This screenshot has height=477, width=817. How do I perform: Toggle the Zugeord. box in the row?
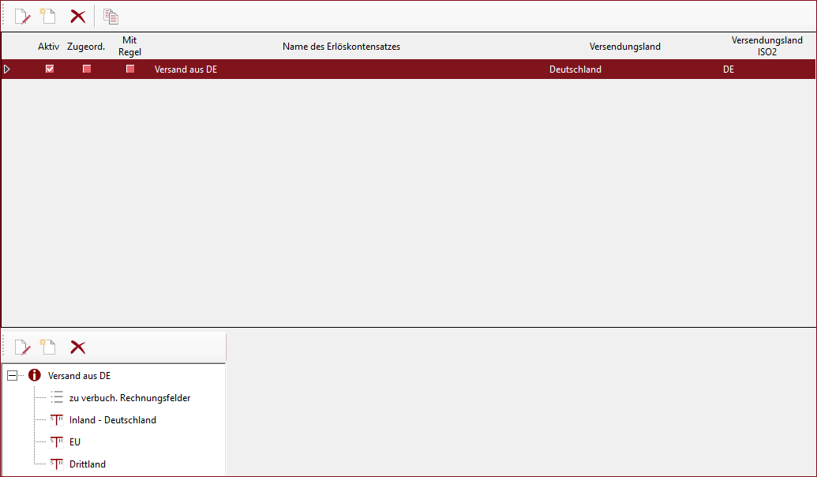87,69
